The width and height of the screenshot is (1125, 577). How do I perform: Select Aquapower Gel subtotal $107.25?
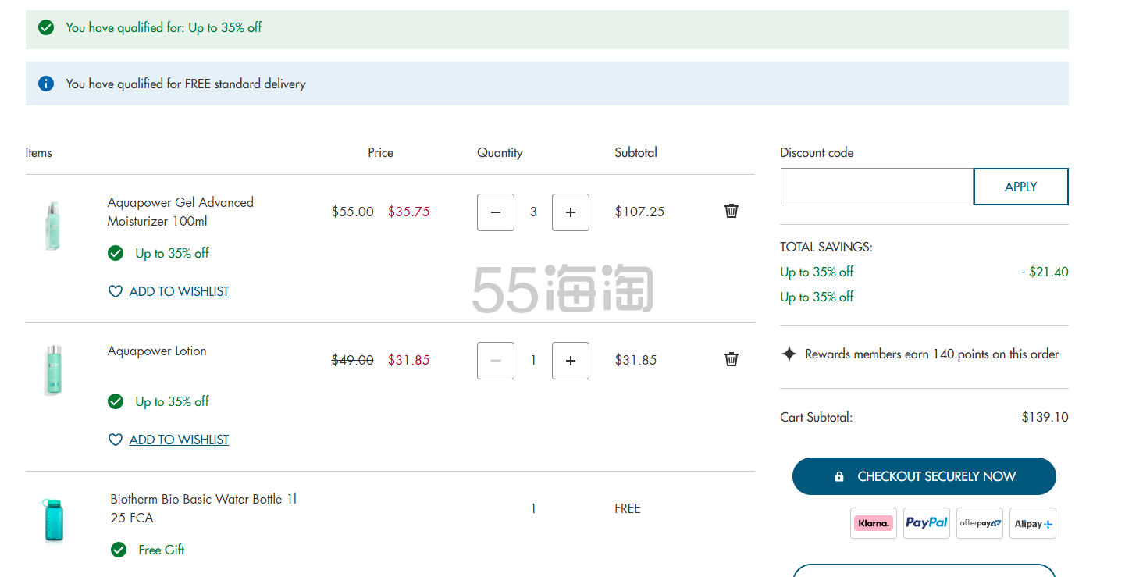point(639,212)
